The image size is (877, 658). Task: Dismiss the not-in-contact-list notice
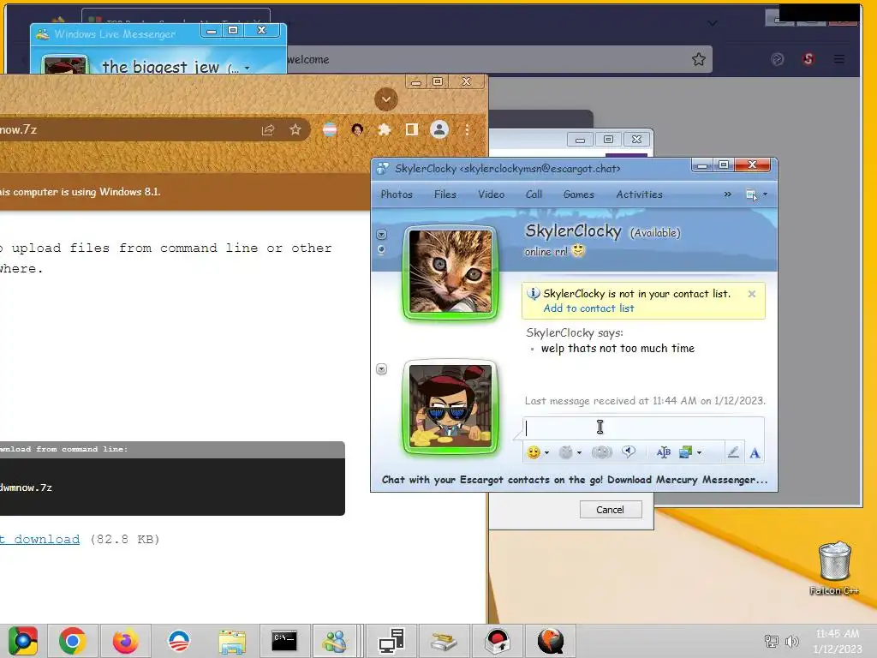752,294
